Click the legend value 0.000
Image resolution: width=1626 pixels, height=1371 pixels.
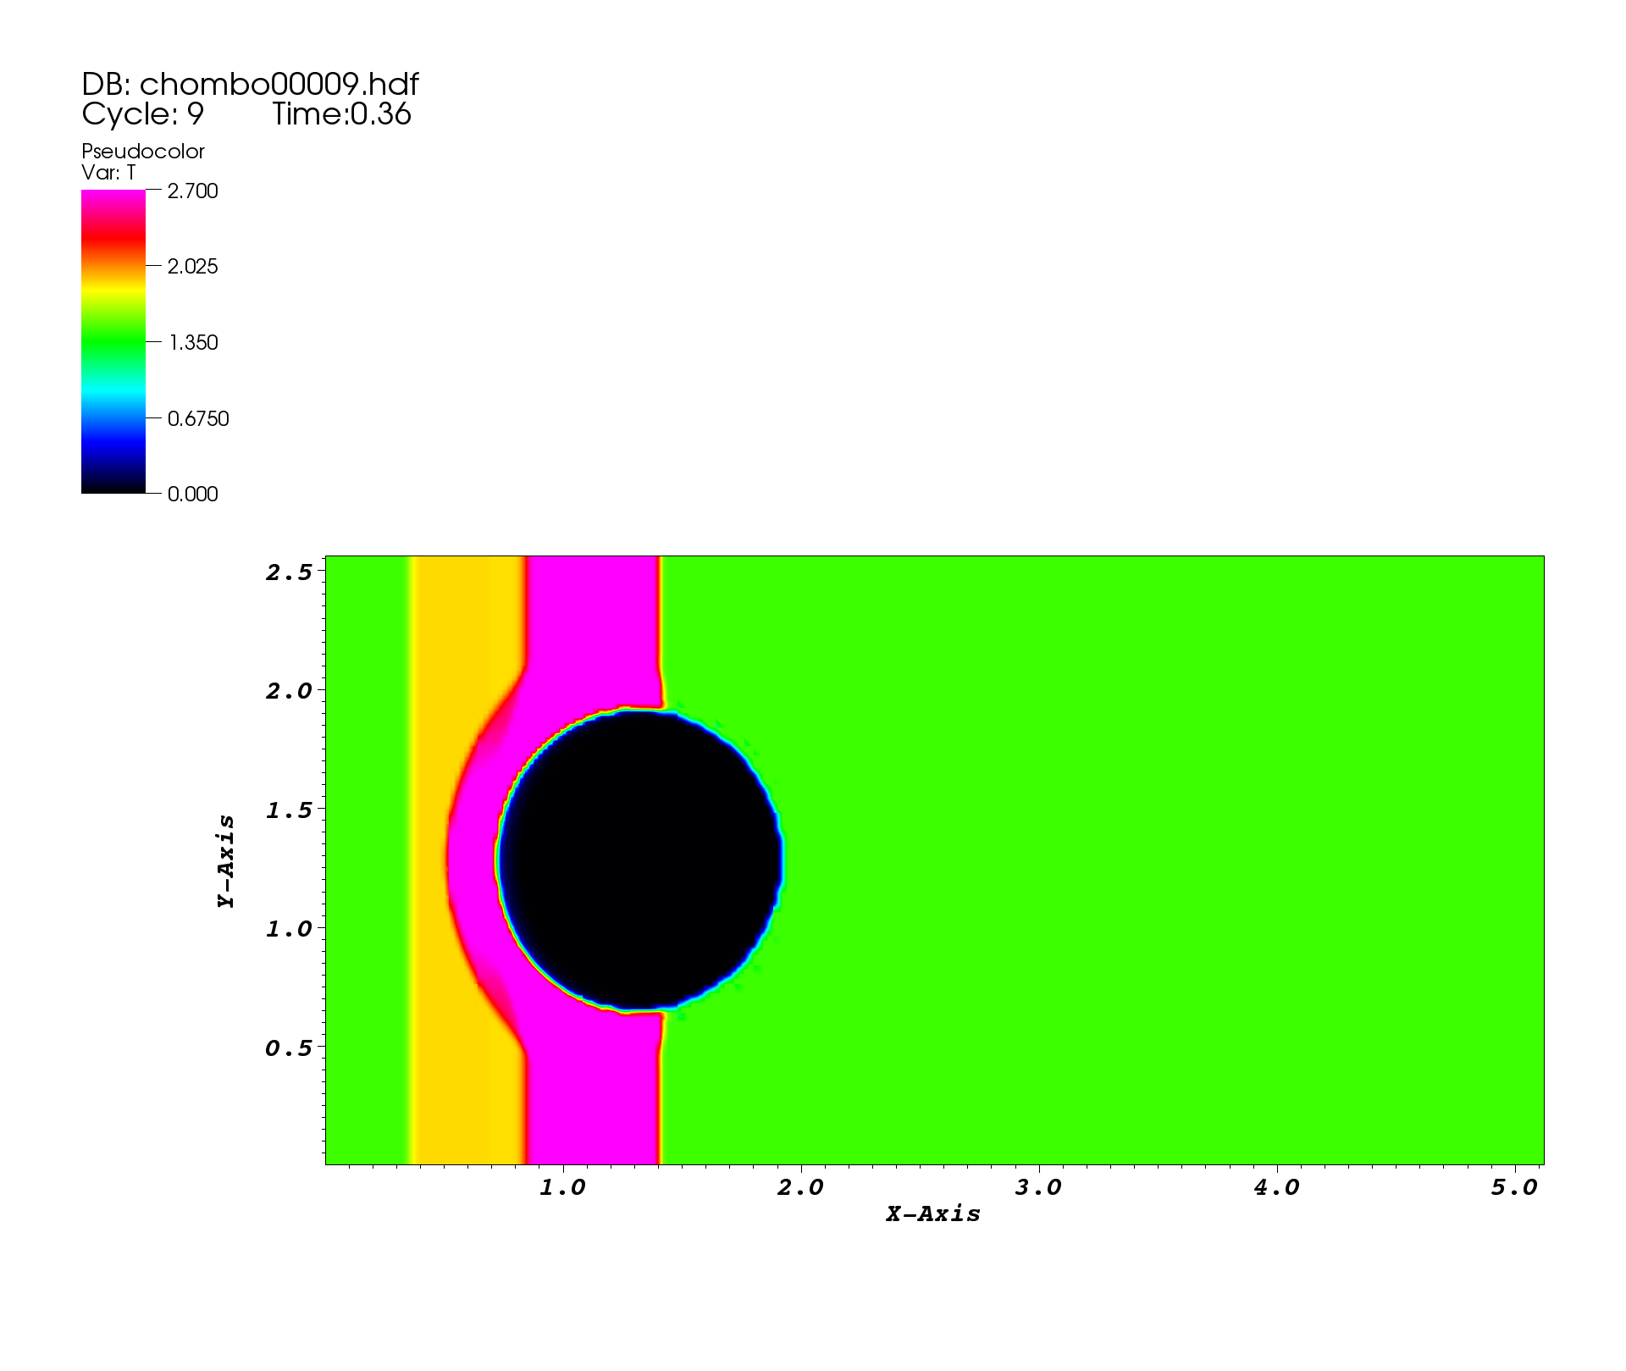(x=193, y=495)
